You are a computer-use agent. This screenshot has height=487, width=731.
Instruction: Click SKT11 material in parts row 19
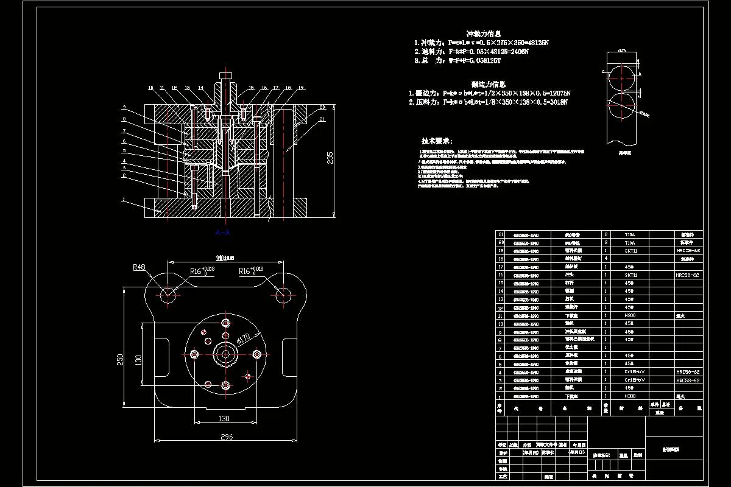[x=630, y=250]
